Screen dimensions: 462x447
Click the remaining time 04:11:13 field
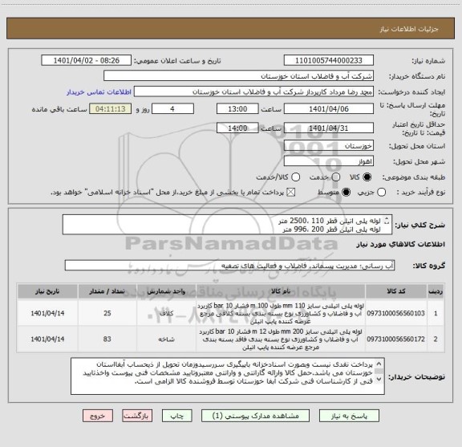click(111, 109)
